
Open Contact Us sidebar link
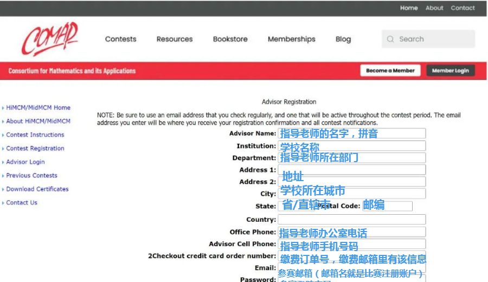coord(22,203)
